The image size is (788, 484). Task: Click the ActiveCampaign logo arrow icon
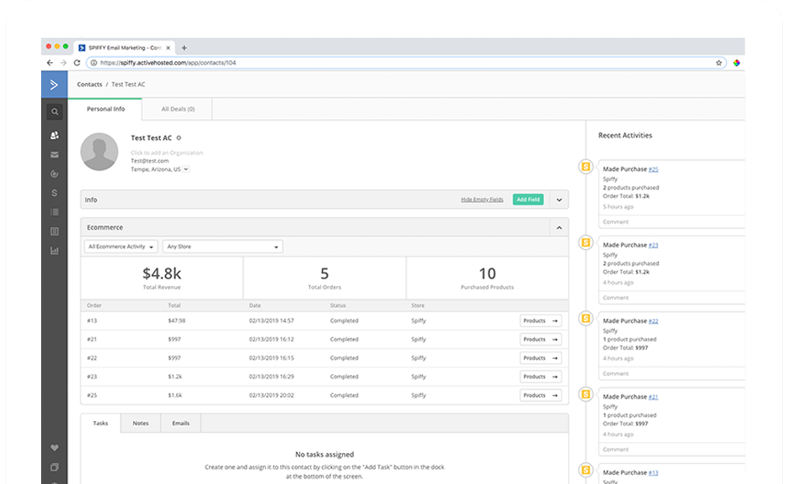(x=54, y=85)
